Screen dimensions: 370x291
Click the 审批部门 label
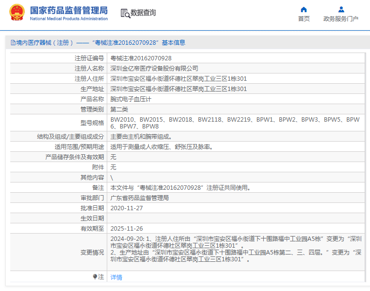click(92, 198)
